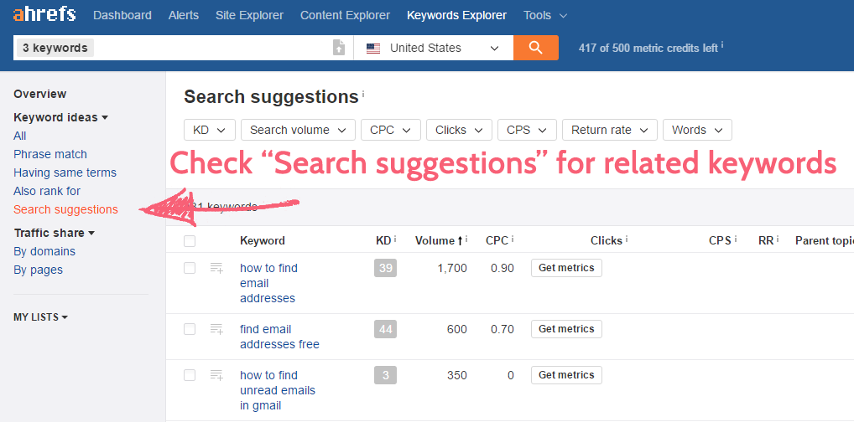Open the CPS filter dropdown
854x422 pixels.
coord(527,130)
